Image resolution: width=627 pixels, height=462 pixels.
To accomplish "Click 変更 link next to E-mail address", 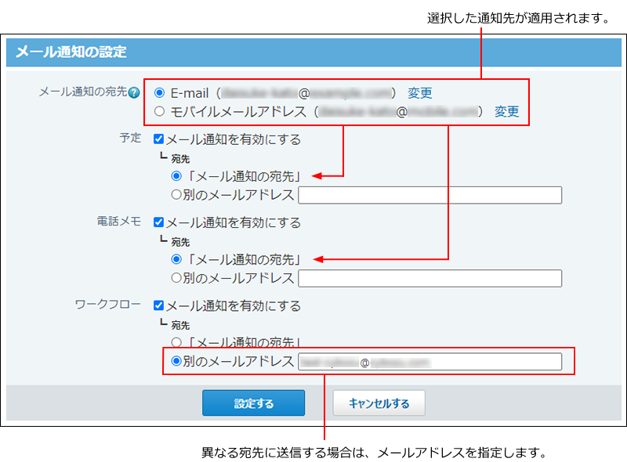I will [x=420, y=92].
